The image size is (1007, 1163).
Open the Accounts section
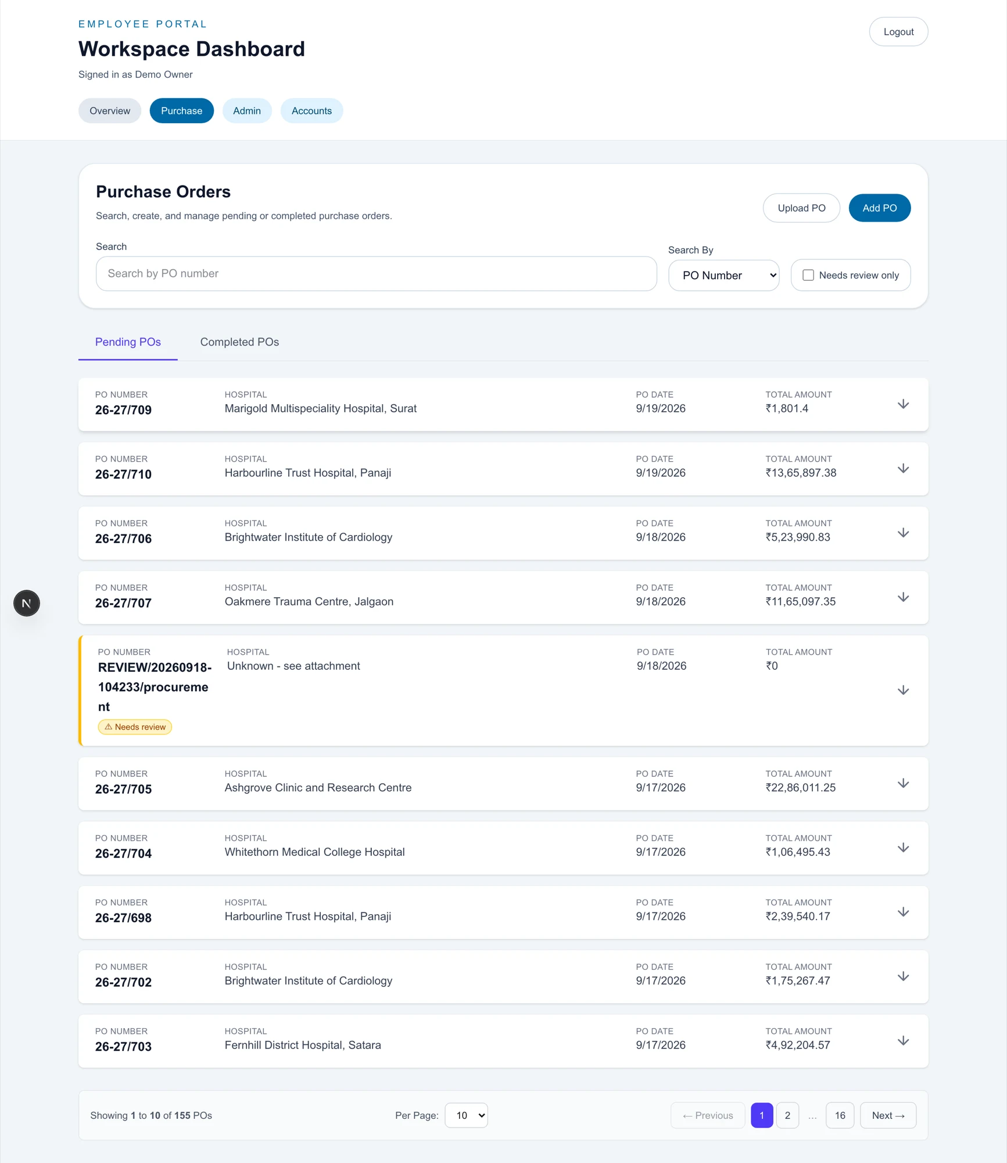pos(311,110)
